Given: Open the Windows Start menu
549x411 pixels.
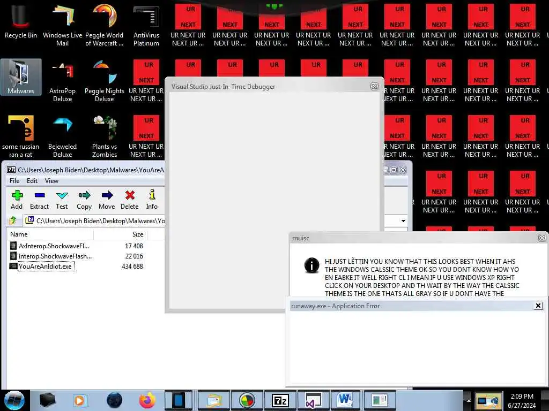Looking at the screenshot, I should point(14,400).
